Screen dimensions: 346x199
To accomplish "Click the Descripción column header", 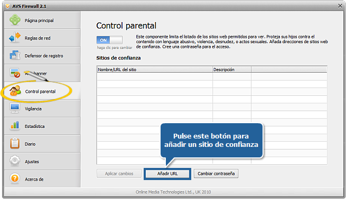I will 232,69.
